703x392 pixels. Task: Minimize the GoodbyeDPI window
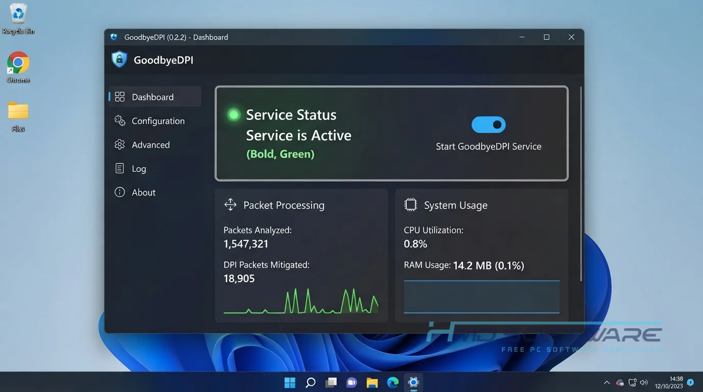(x=522, y=37)
